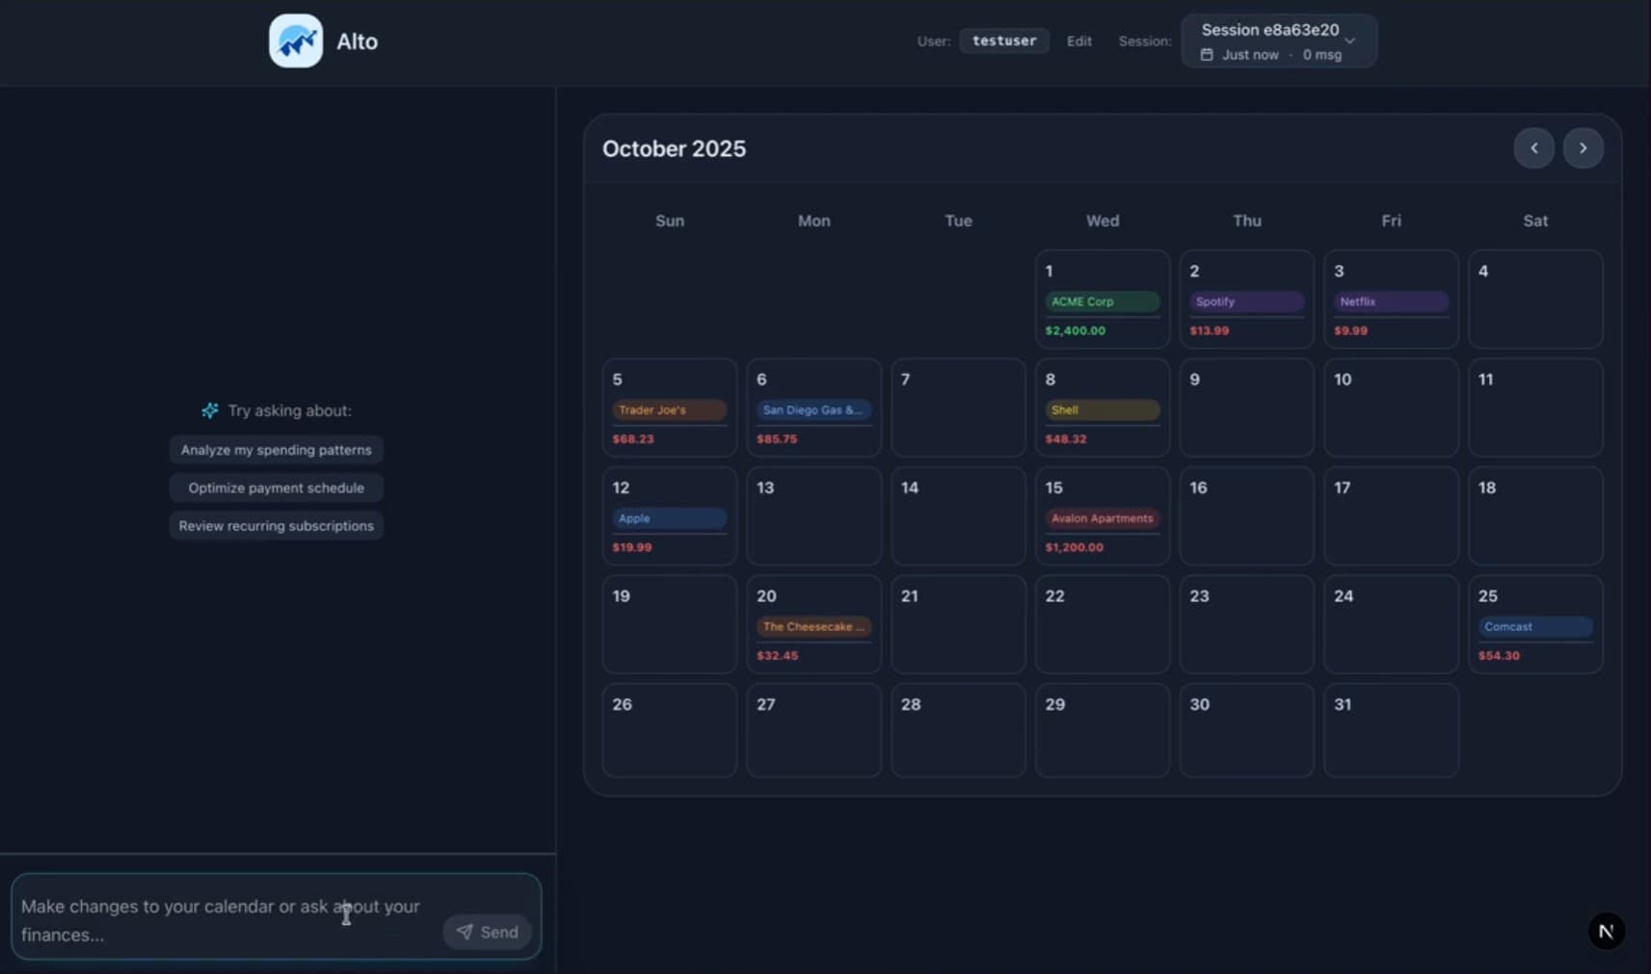Open the Comcast entry on October 25
Viewport: 1651px width, 974px height.
[1534, 627]
